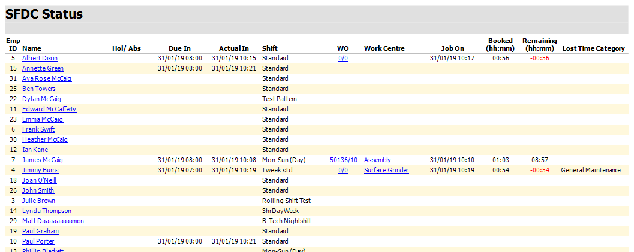Screen dimensions: 634x252
Task: Click the Due In column header
Action: pyautogui.click(x=179, y=48)
